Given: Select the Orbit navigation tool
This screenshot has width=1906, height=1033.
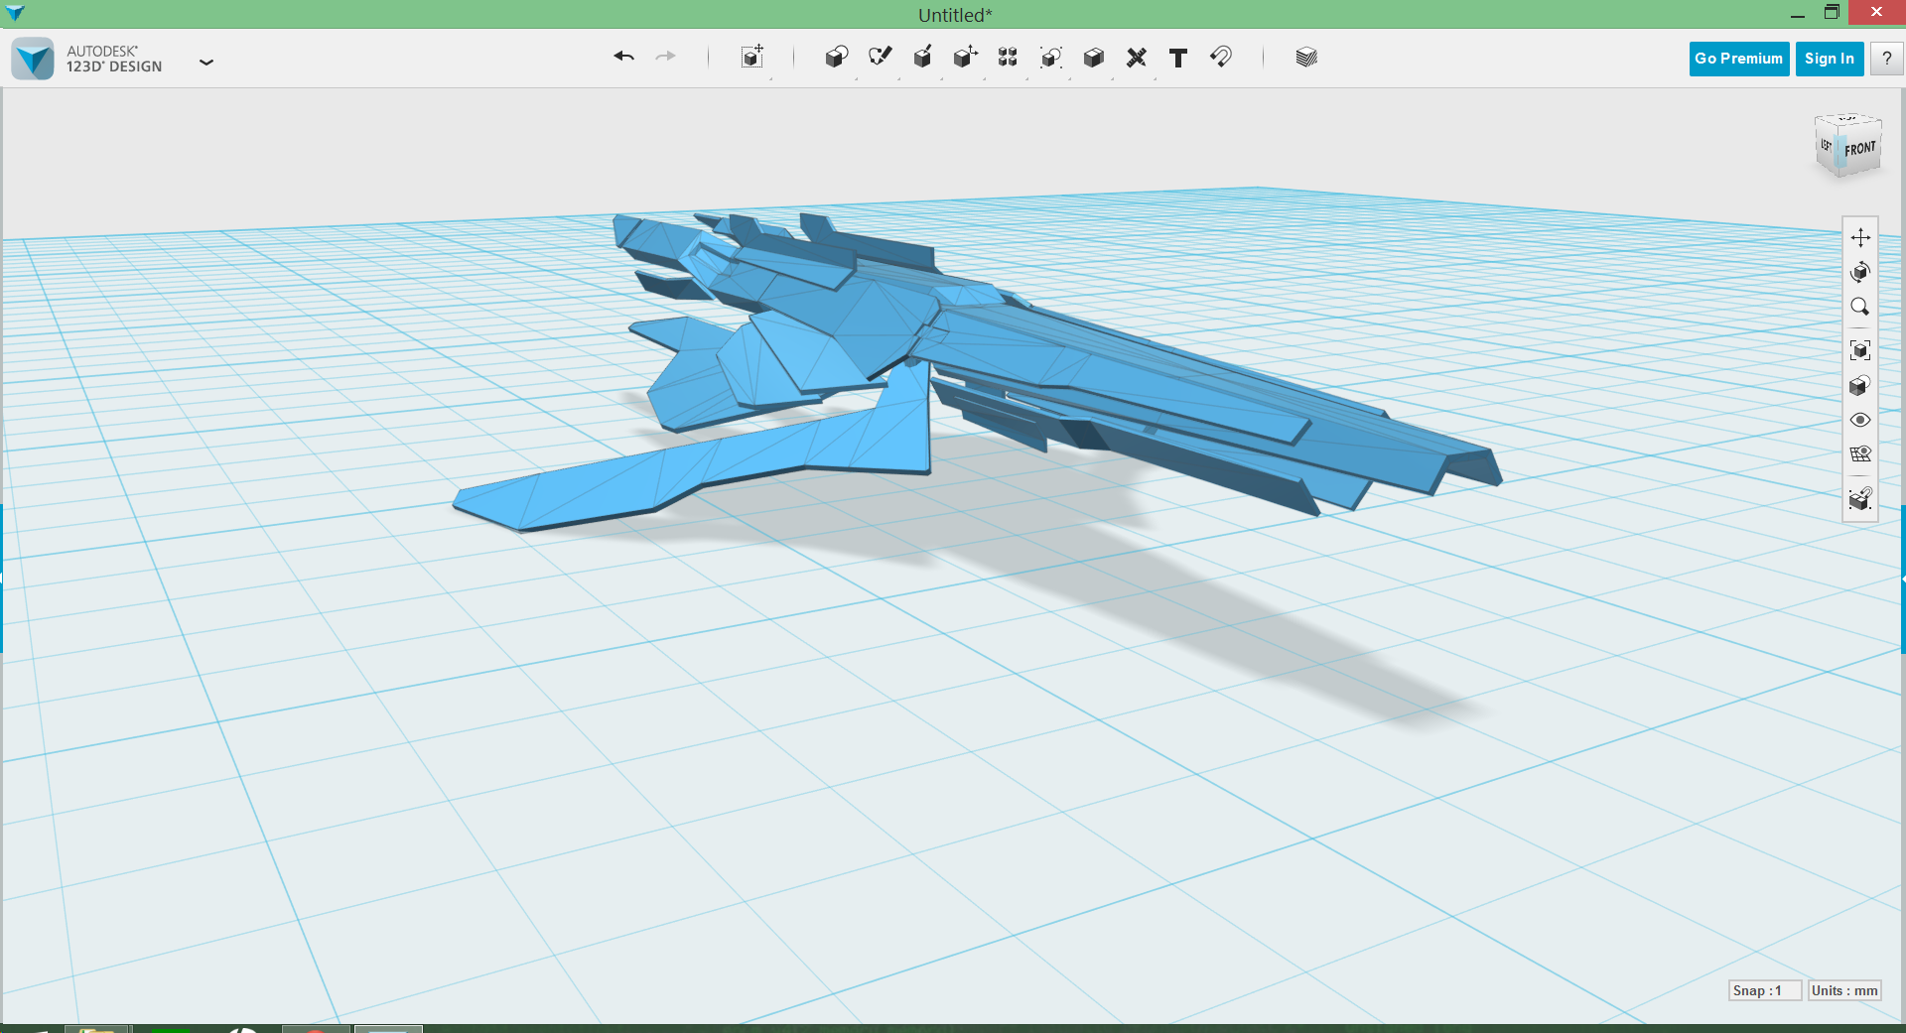Looking at the screenshot, I should (1860, 272).
